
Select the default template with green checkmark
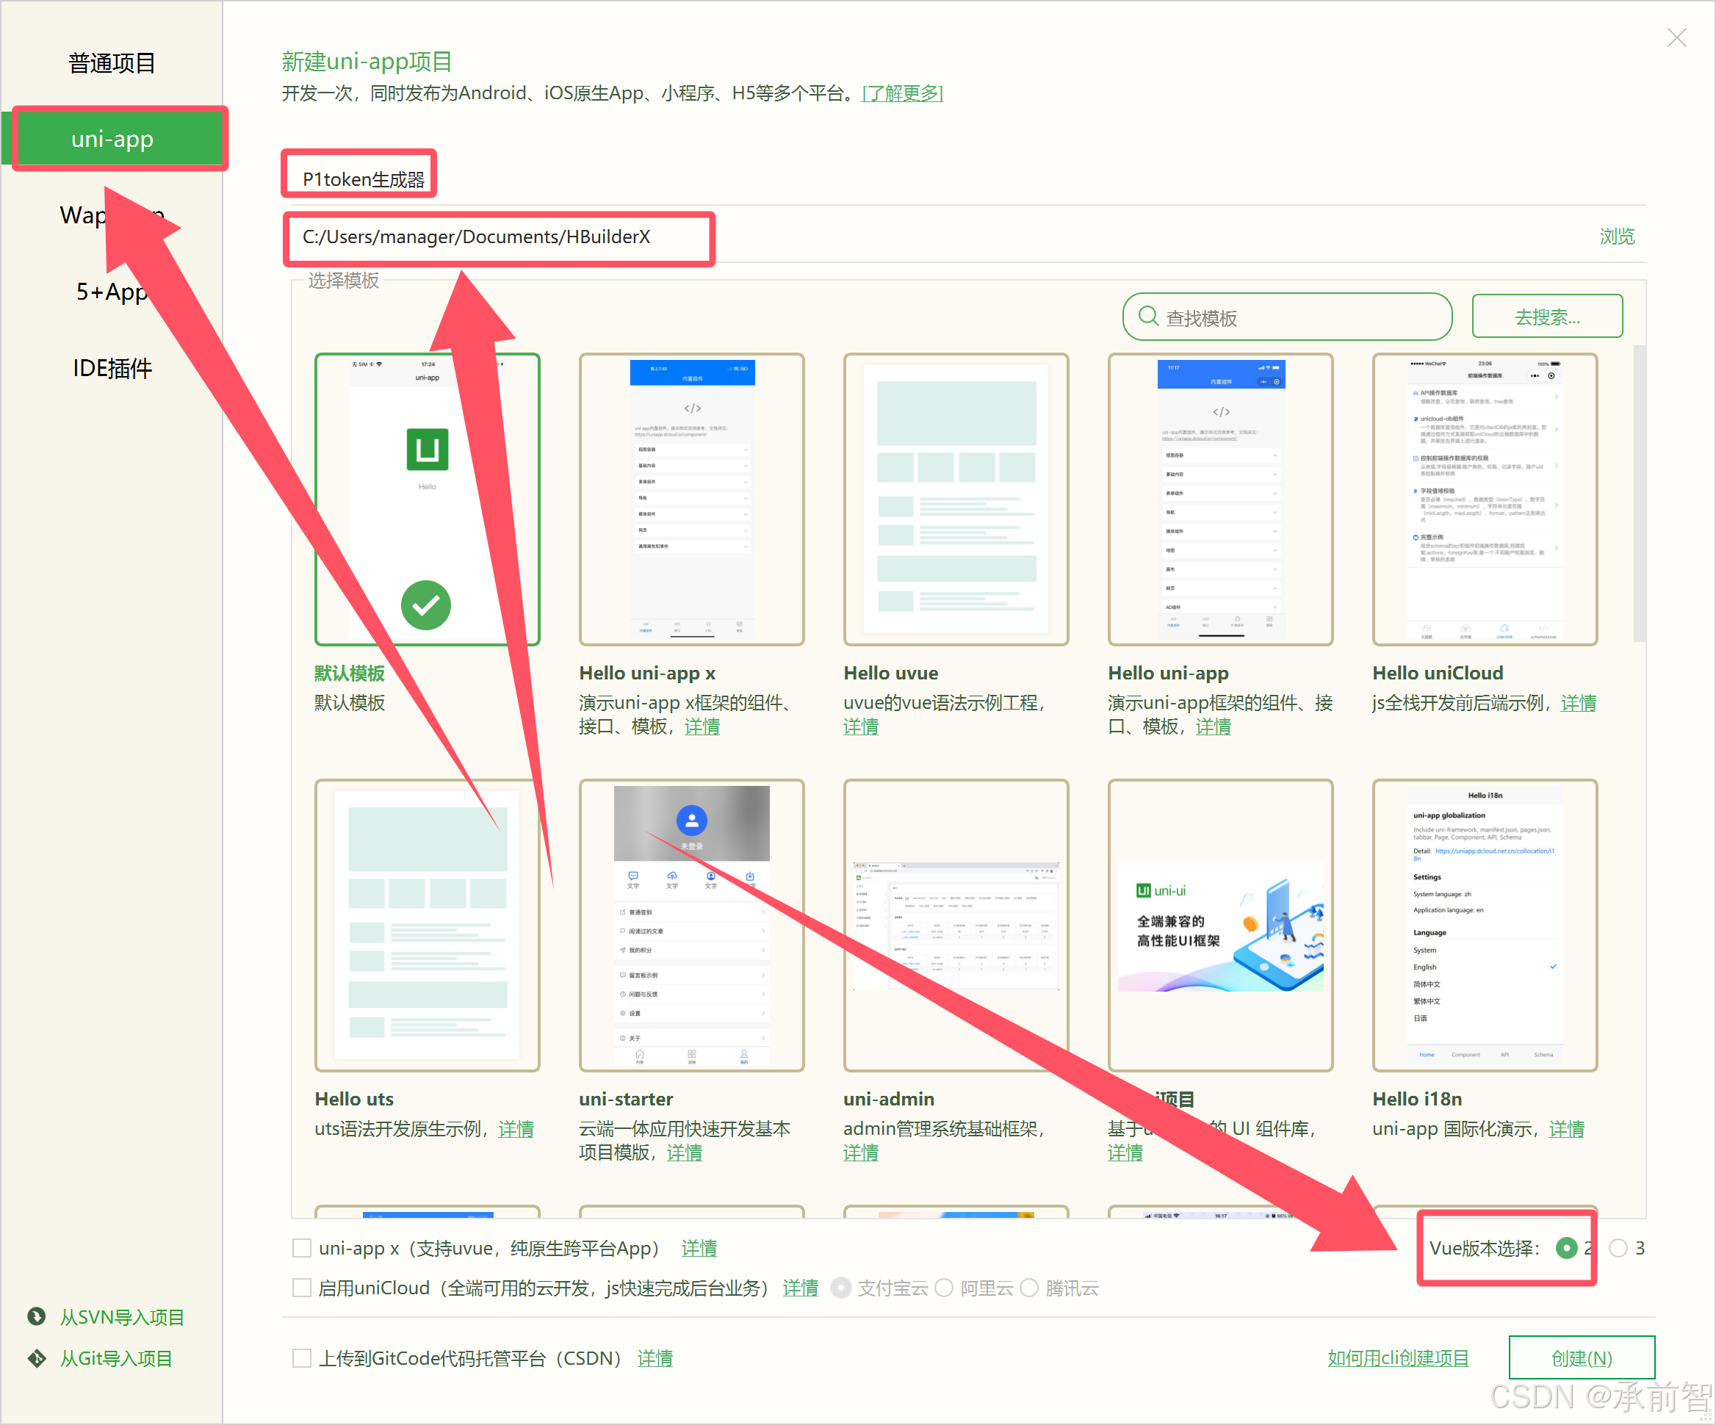tap(427, 499)
